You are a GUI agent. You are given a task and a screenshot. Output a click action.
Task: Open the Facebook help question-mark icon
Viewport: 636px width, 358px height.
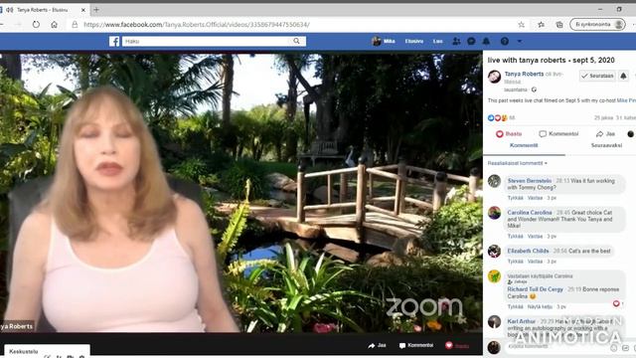point(504,41)
